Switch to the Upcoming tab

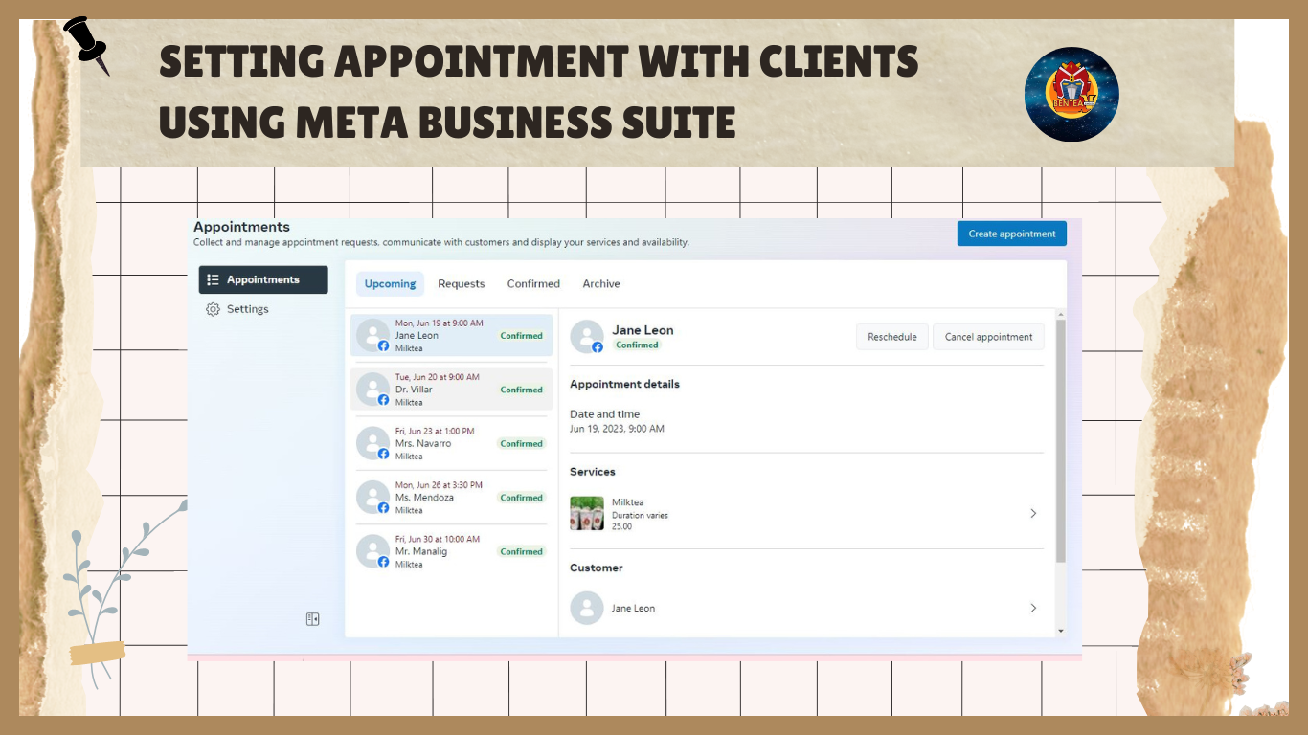point(390,283)
